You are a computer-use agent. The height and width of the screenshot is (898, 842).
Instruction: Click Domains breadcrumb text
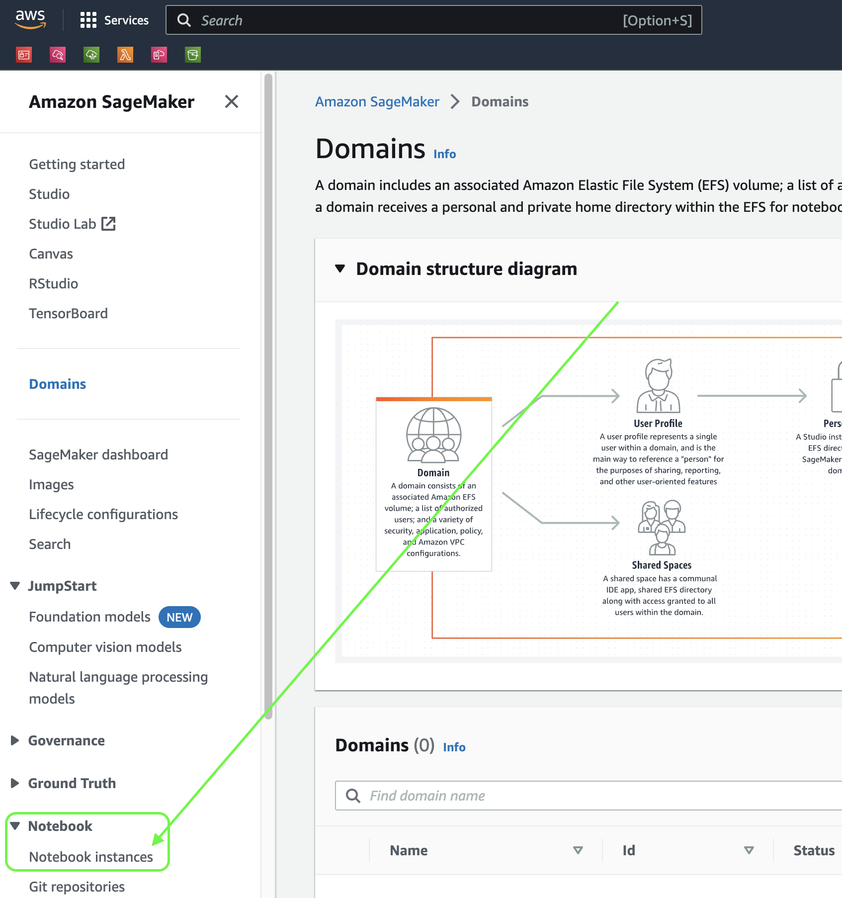[x=500, y=102]
